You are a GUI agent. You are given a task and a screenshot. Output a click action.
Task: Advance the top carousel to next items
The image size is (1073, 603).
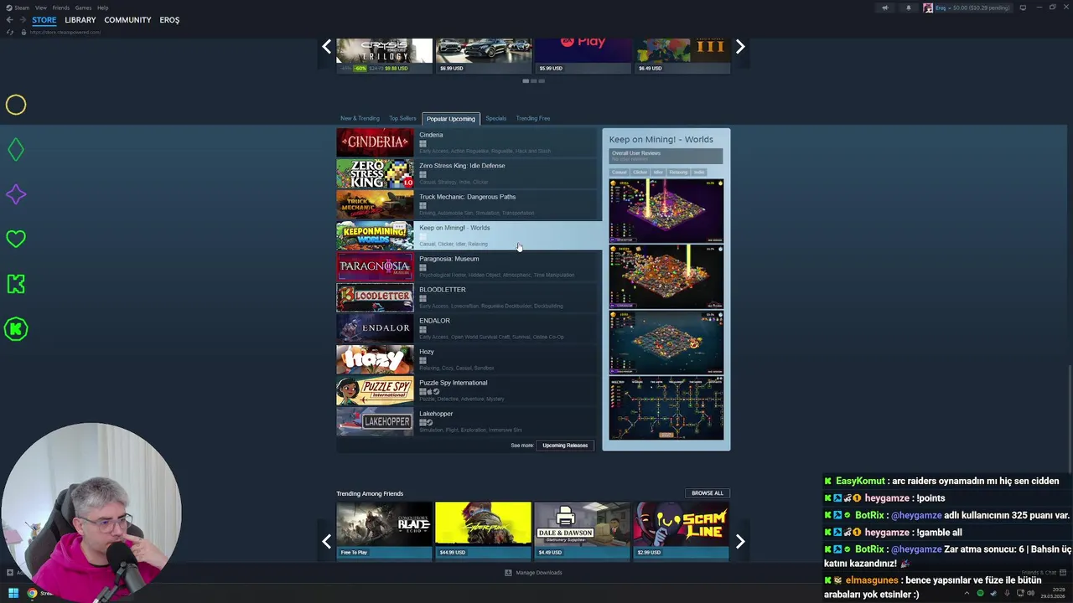[740, 47]
